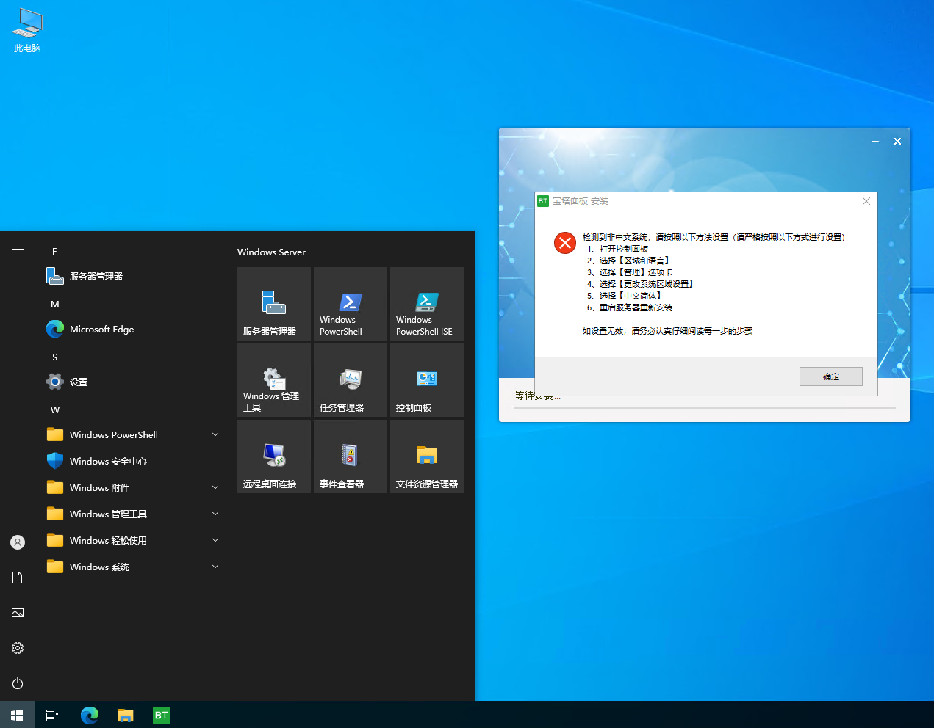This screenshot has width=934, height=728.
Task: Switch to the BT installer taskbar icon
Action: point(162,715)
